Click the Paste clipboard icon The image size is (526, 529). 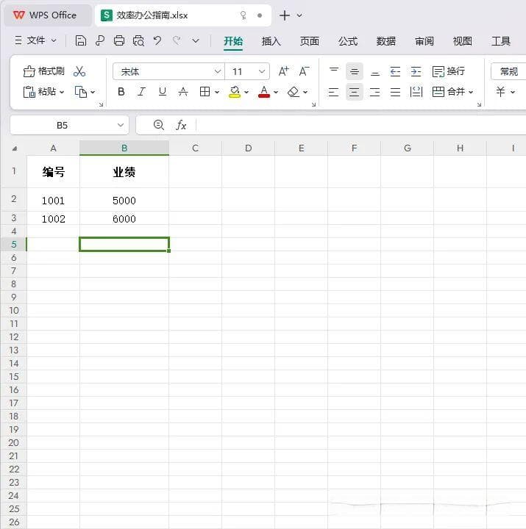coord(29,92)
